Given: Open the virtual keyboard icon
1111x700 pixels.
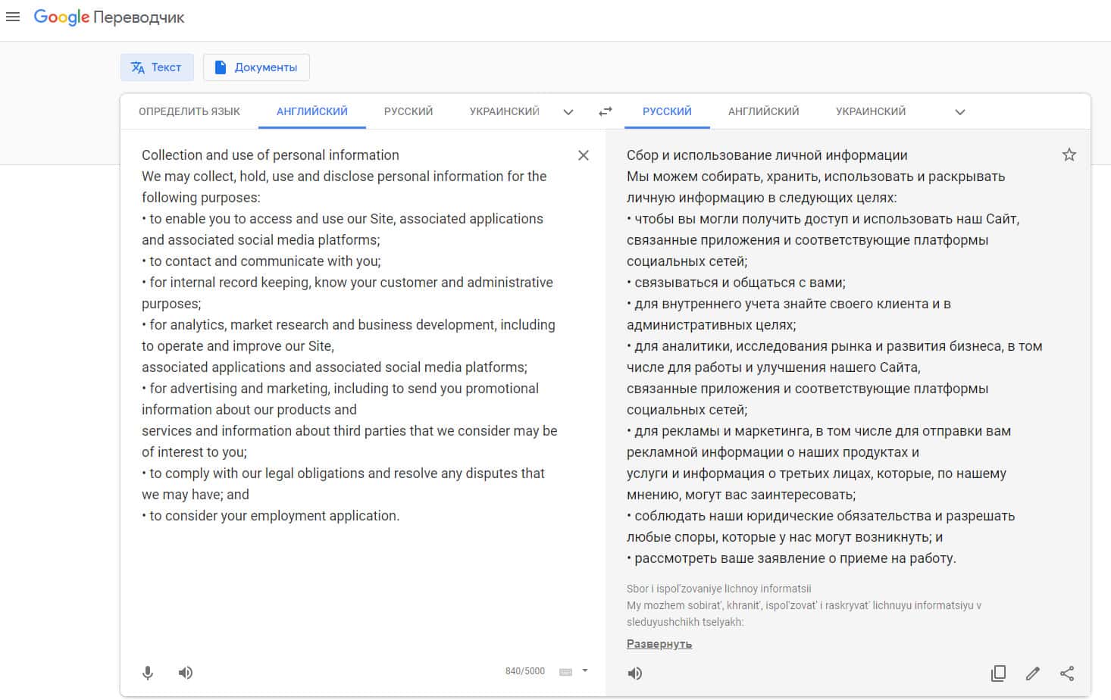Looking at the screenshot, I should (565, 672).
